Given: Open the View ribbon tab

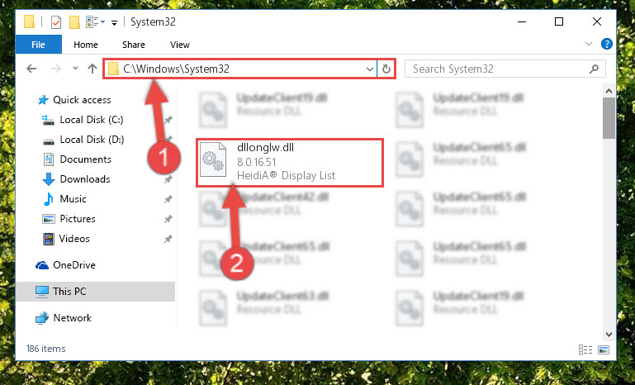Looking at the screenshot, I should [x=180, y=45].
